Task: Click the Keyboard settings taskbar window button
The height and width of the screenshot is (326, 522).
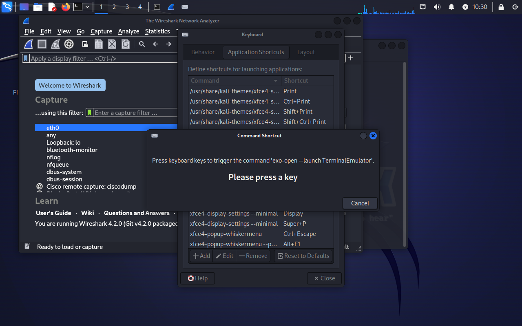Action: 185,7
